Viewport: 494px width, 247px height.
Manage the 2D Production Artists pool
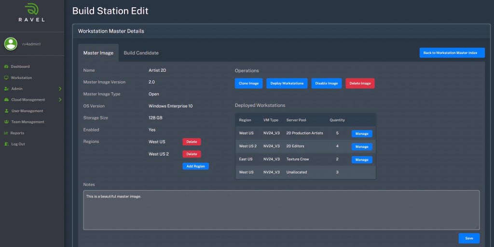point(362,133)
